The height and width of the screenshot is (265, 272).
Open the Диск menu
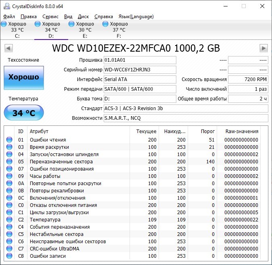coord(83,17)
